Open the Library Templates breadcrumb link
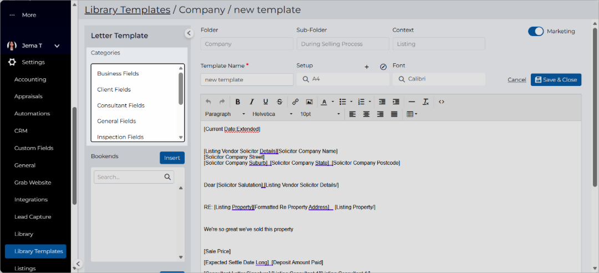 (x=127, y=9)
